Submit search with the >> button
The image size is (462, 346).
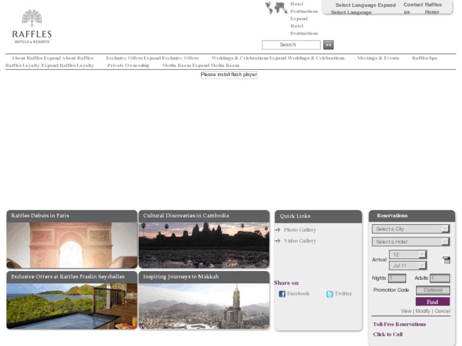pyautogui.click(x=329, y=45)
